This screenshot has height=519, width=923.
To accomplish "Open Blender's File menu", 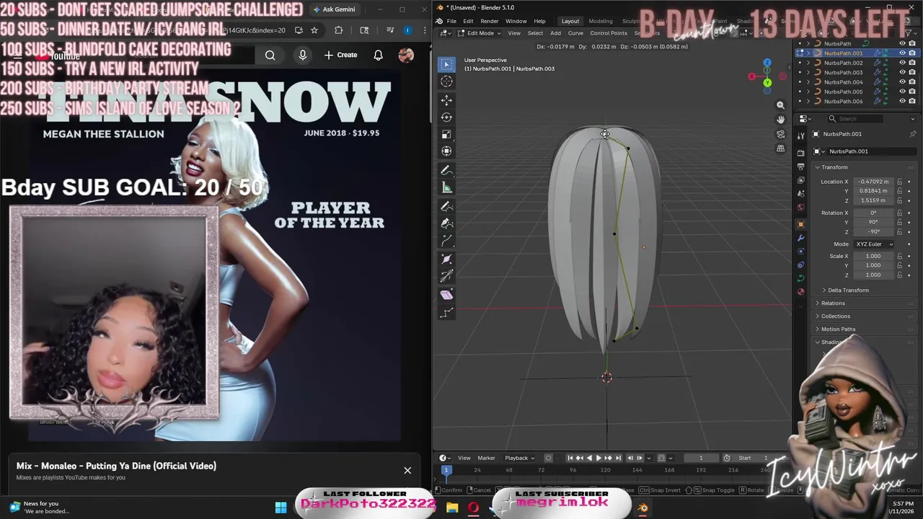I will [451, 21].
